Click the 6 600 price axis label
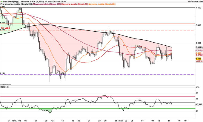Image resolution: width=203 pixels, height=122 pixels. 198,43
